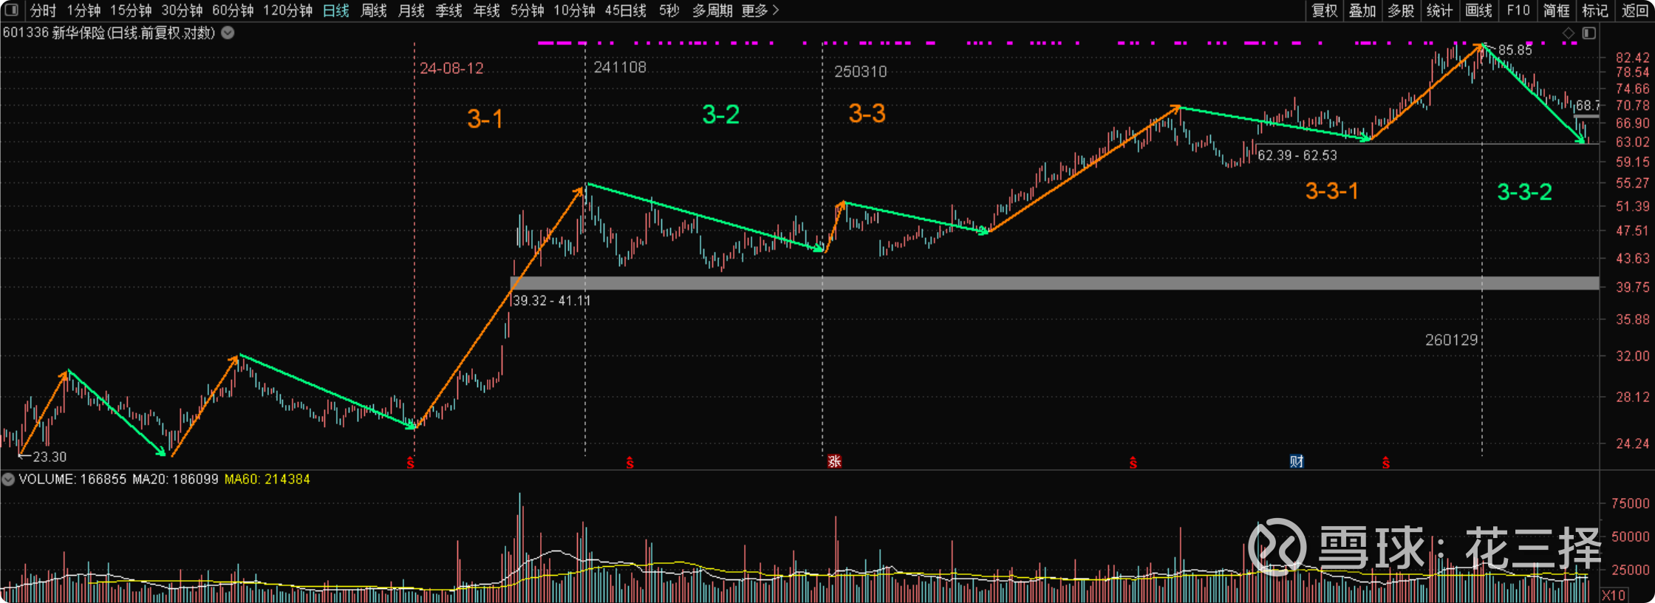Click the S marker between 241108 and 250310 lines
Screen dimensions: 1655x603
pos(629,463)
